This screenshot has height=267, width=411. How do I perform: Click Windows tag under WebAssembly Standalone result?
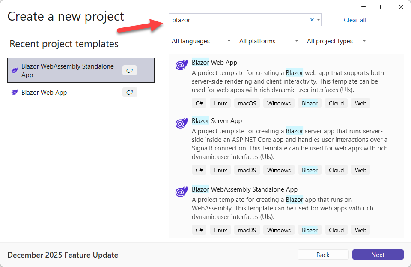pyautogui.click(x=279, y=230)
